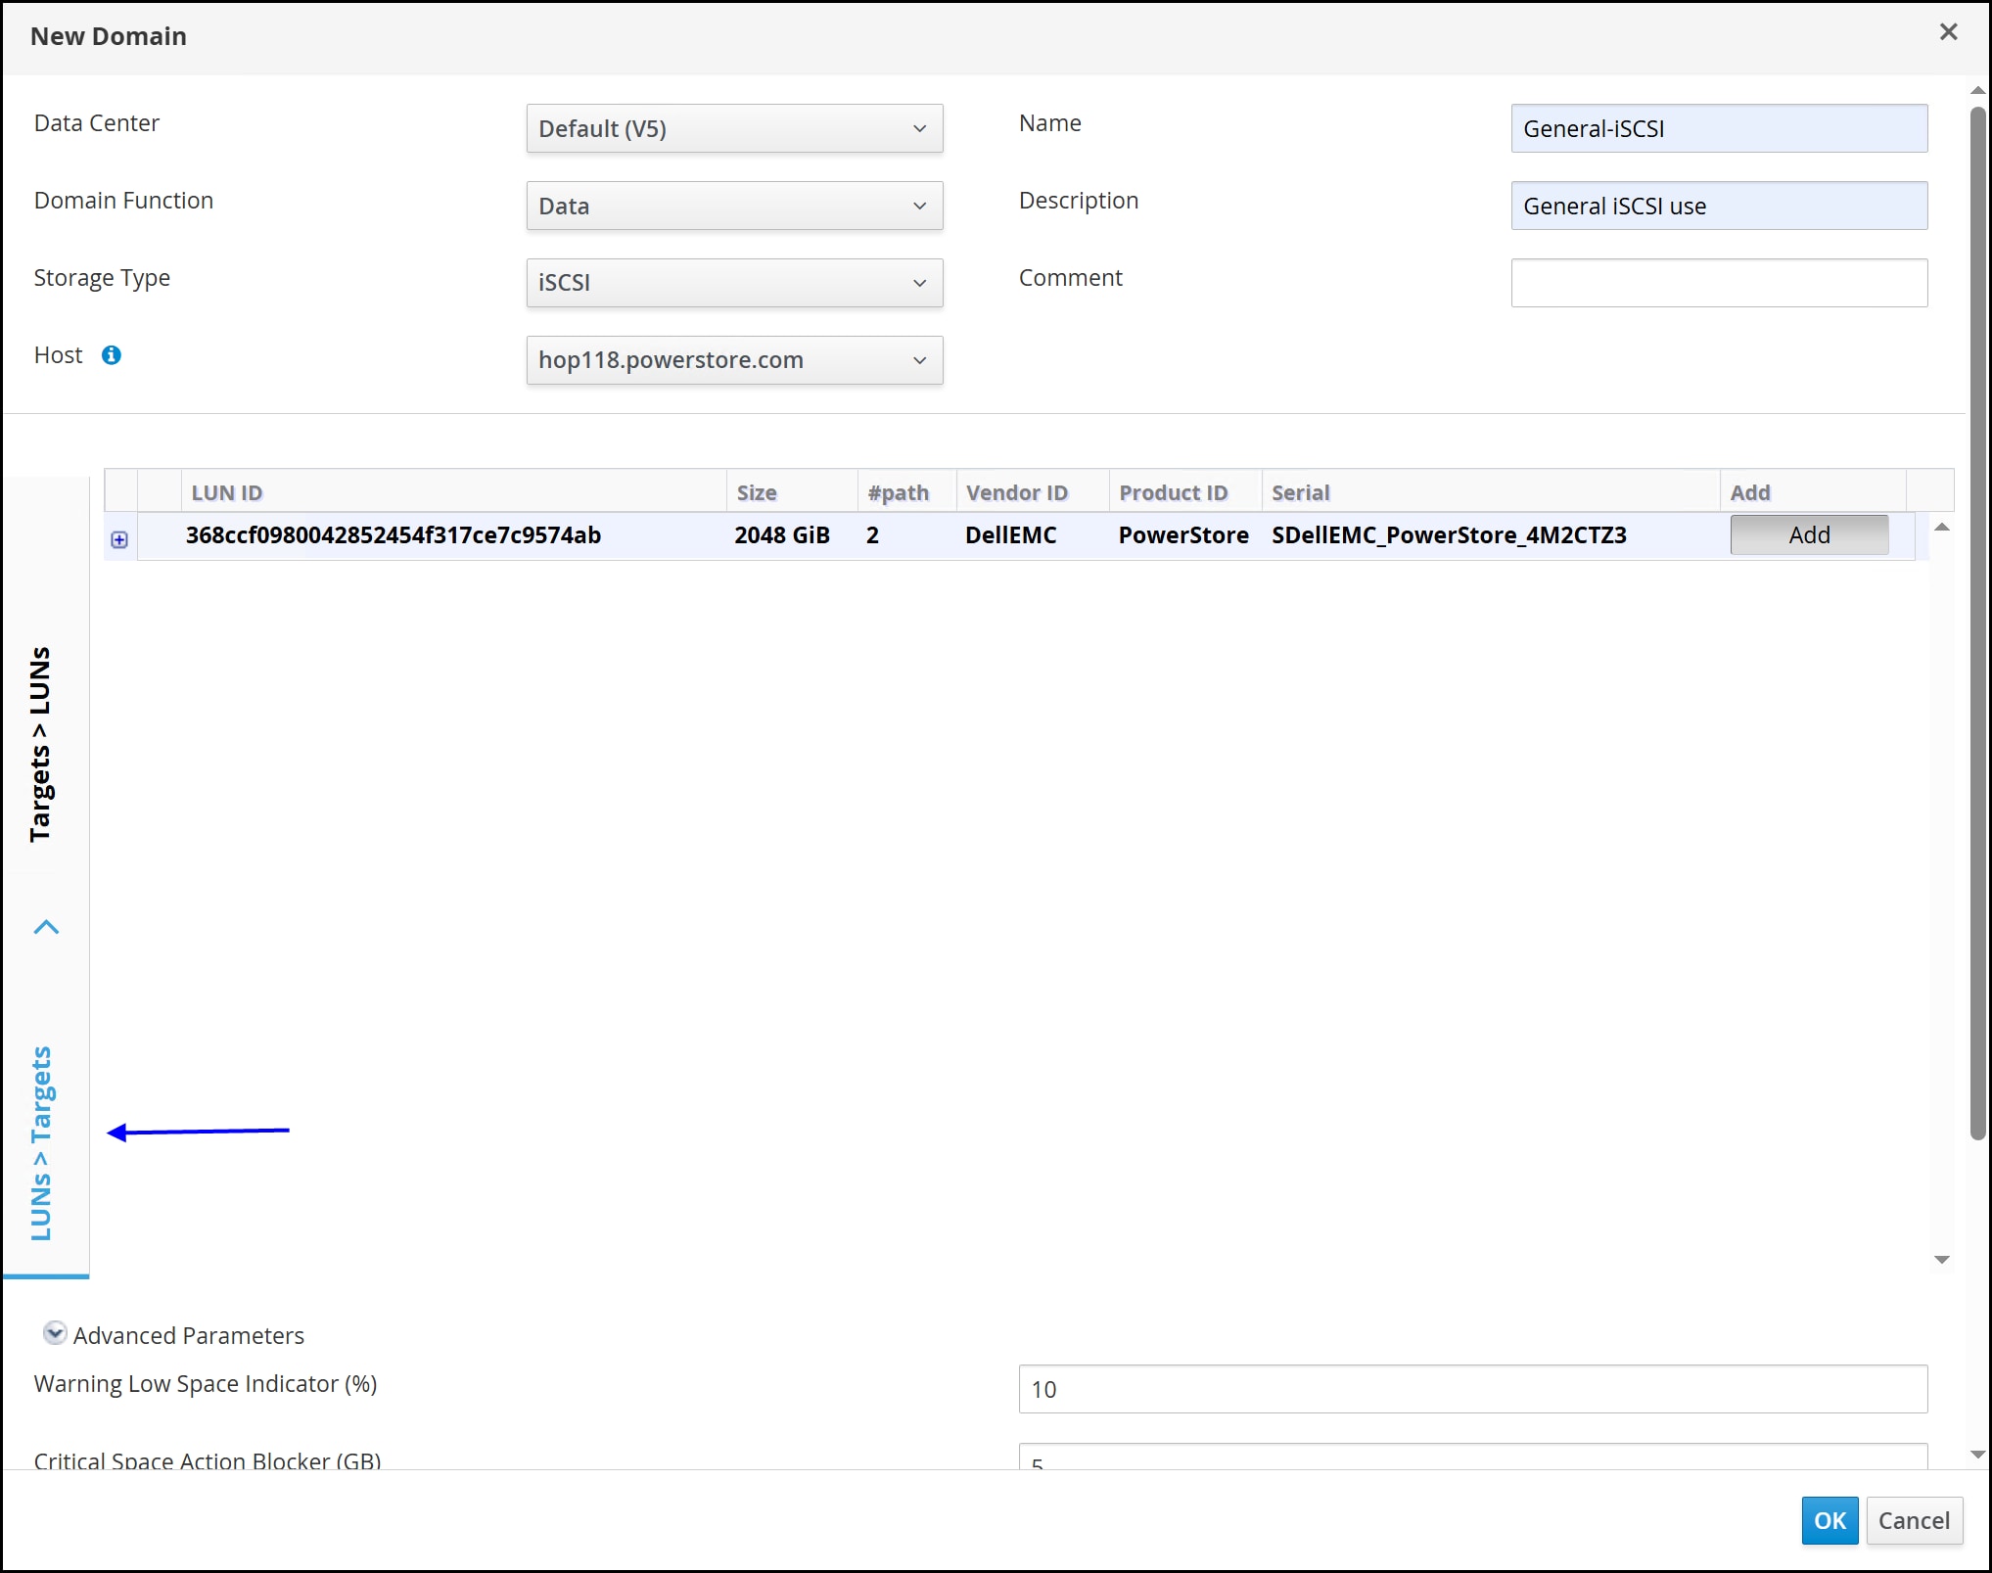
Task: Sort by Size column header
Action: click(792, 492)
